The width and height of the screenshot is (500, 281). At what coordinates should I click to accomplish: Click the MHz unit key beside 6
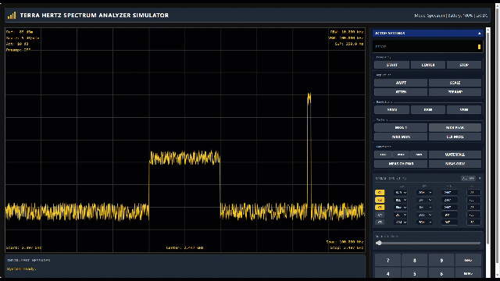[468, 274]
